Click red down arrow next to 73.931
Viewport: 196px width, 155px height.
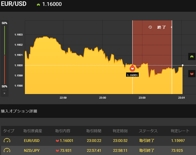tap(57, 151)
